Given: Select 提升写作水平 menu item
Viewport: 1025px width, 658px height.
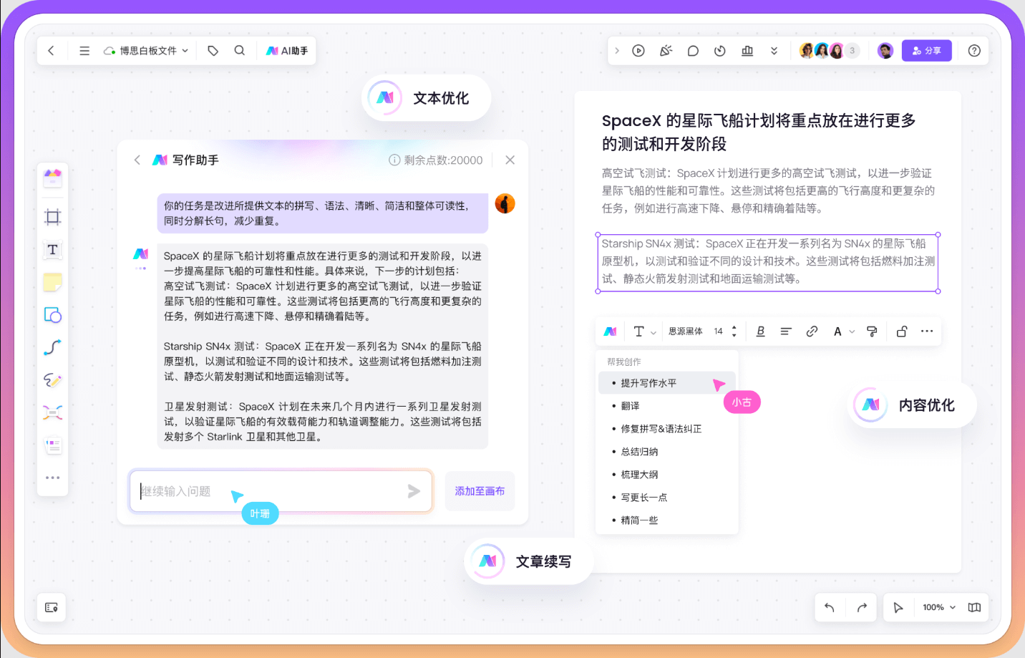Looking at the screenshot, I should coord(666,383).
